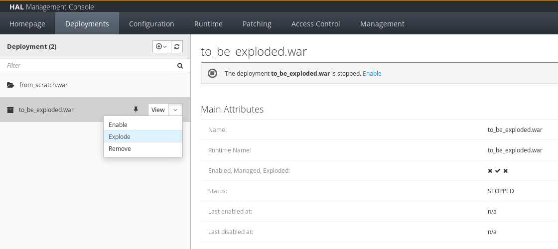Select from_scratch.war in deployment list
This screenshot has width=558, height=249.
95,85
